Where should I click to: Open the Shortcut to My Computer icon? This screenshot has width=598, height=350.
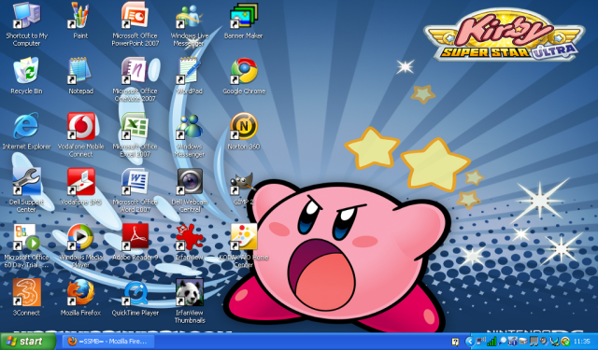[x=26, y=25]
